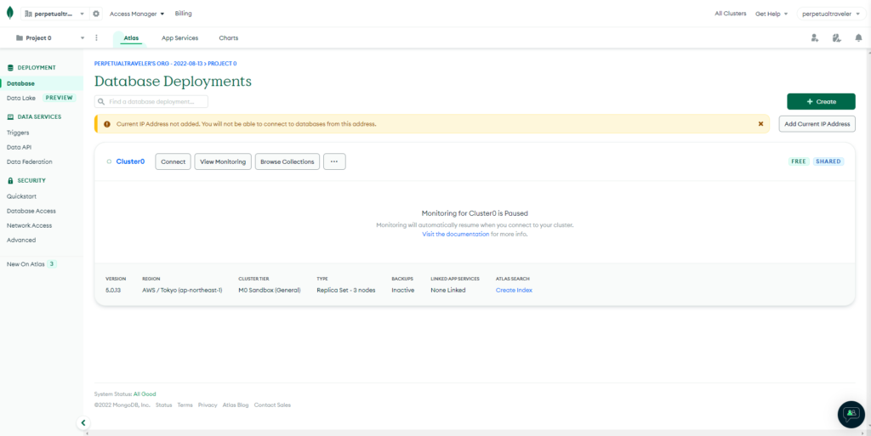Open the footer Contact Sales link
871x436 pixels.
272,405
